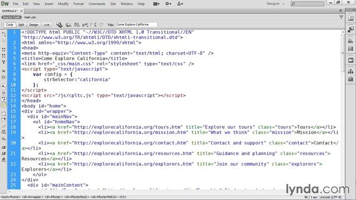356x200 pixels.
Task: Open the fourth right dock panel icon
Action: click(x=350, y=48)
